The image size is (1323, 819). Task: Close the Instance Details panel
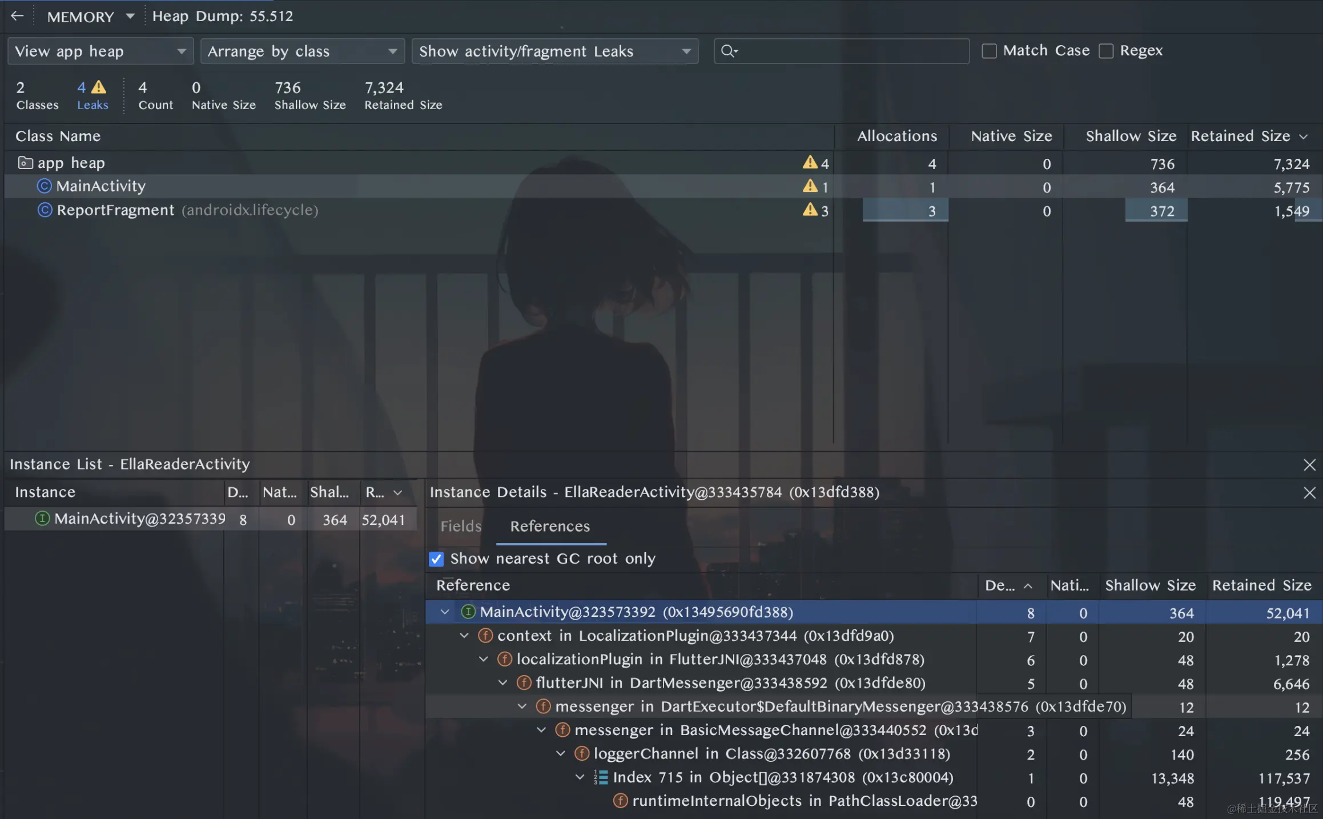point(1309,492)
